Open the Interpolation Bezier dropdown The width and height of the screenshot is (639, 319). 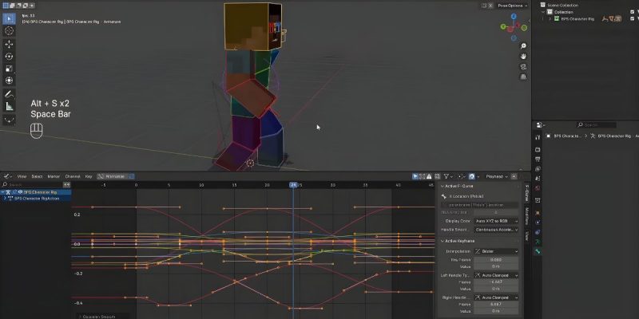point(496,251)
